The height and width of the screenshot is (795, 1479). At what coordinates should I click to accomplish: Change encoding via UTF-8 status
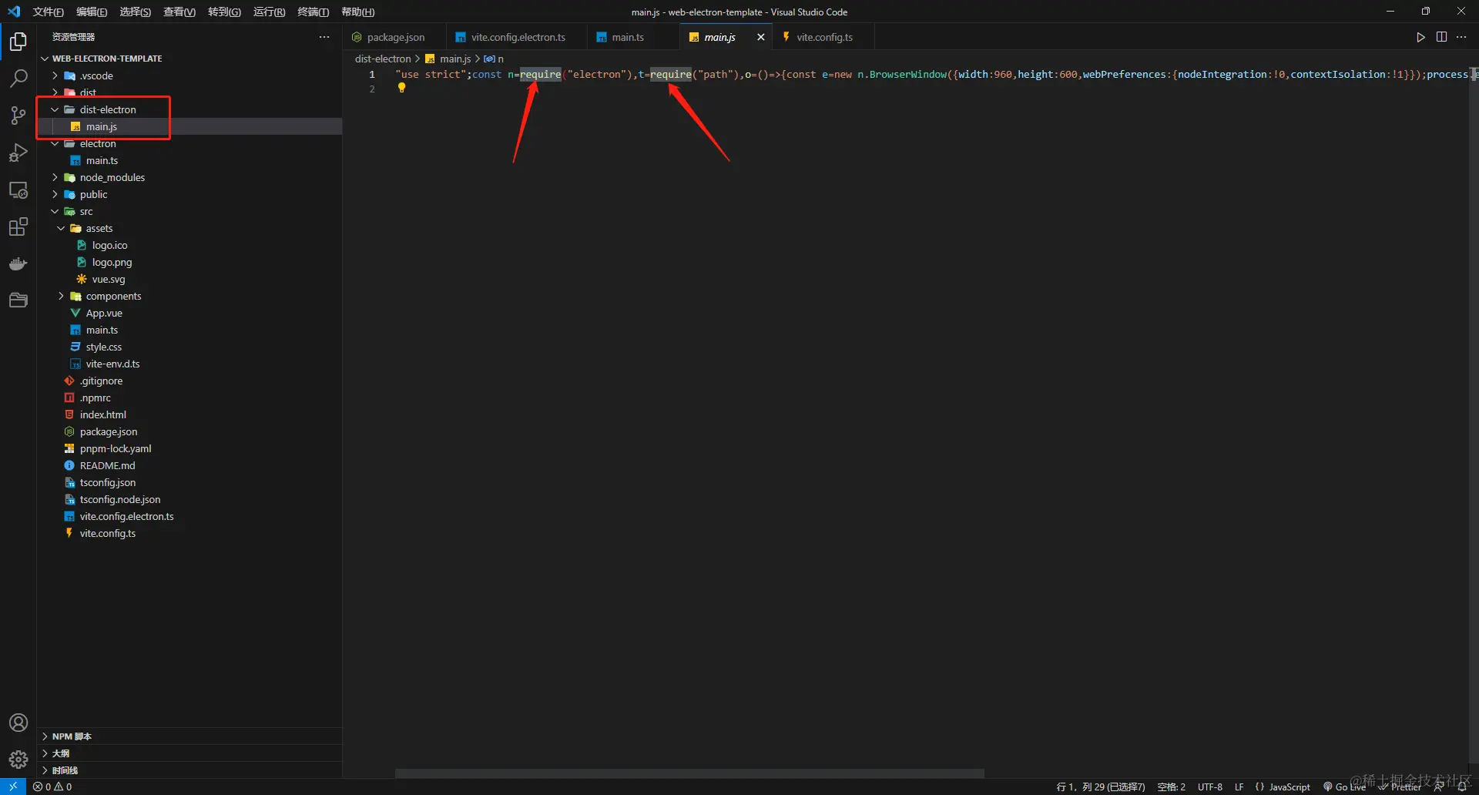(x=1210, y=787)
